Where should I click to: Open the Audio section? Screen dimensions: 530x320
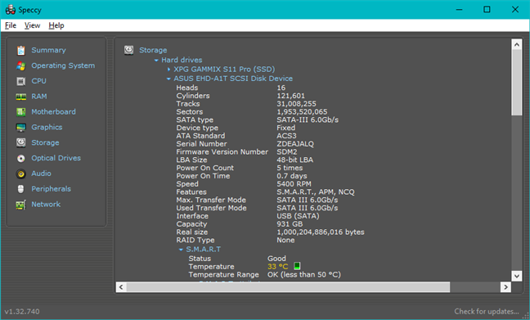41,174
